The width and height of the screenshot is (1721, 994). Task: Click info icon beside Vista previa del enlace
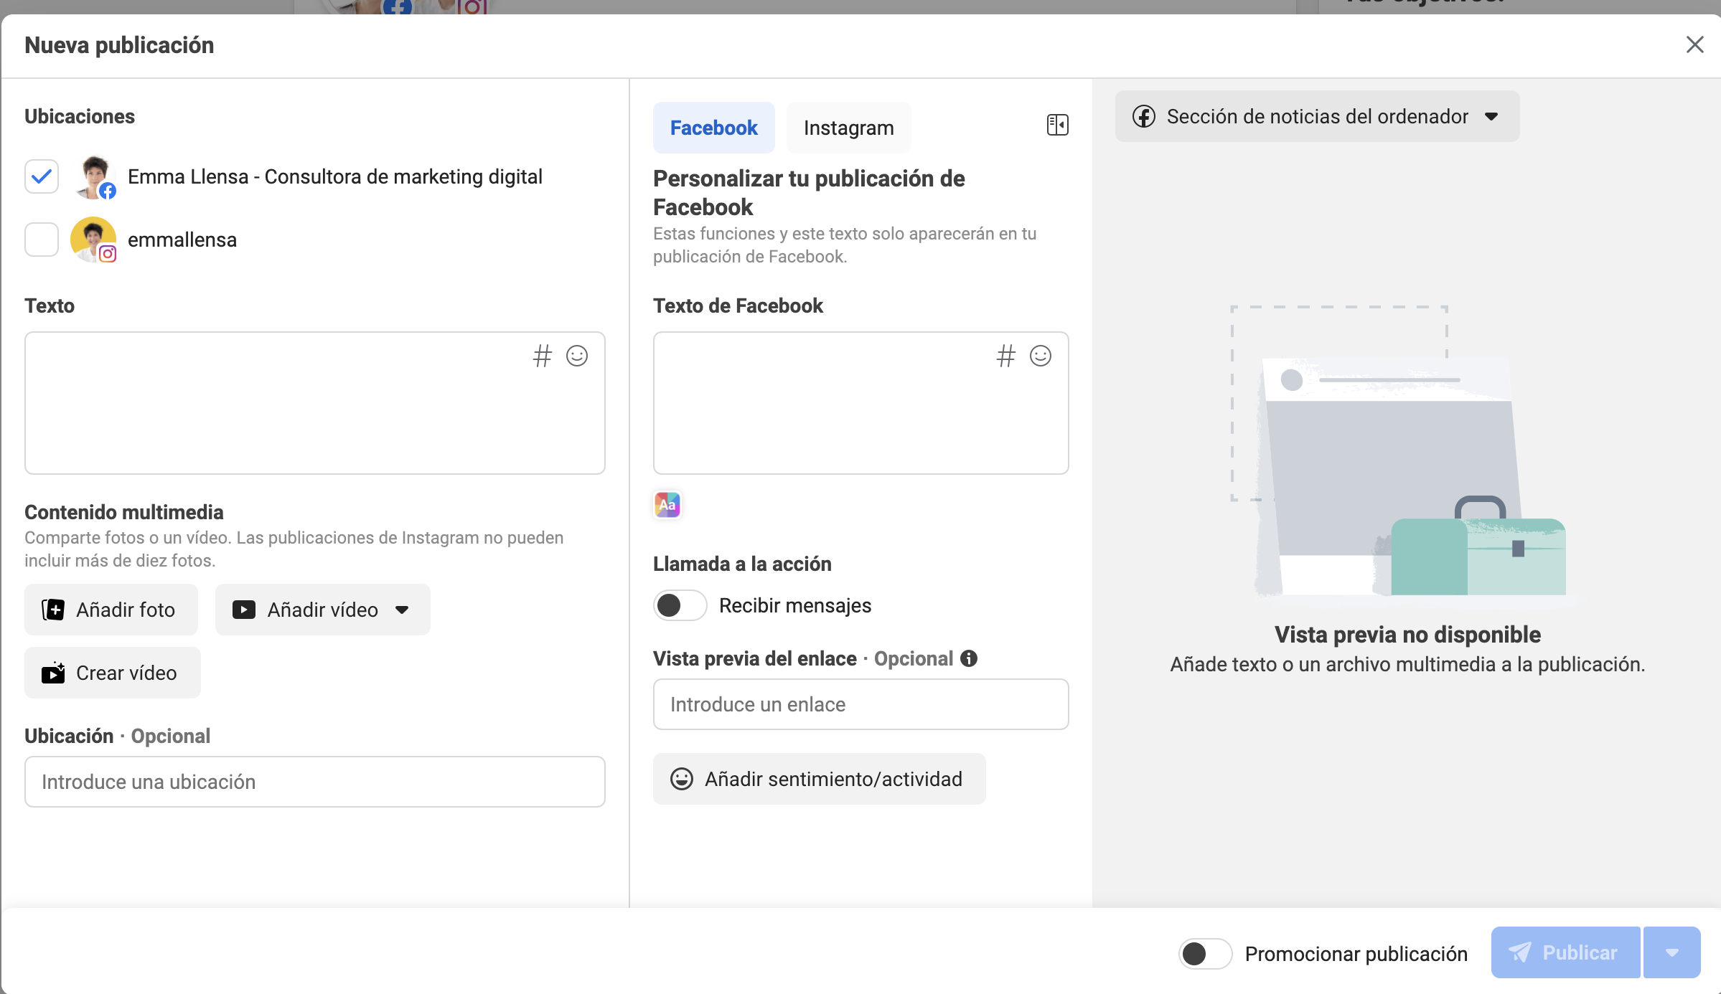[969, 658]
